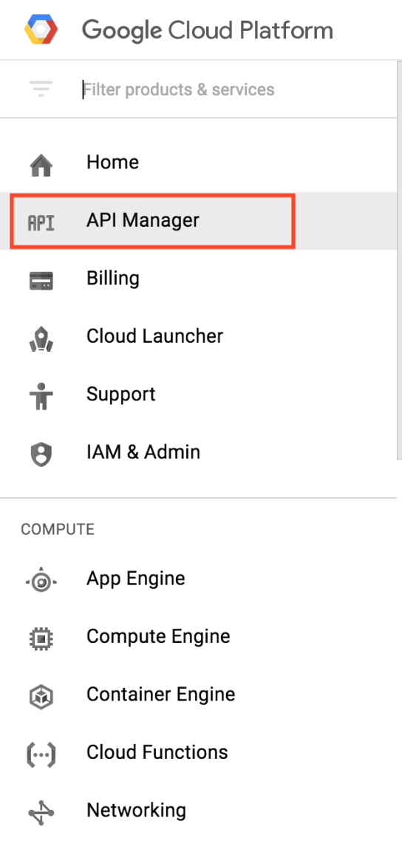
Task: Click the Google Cloud Platform hexagon logo
Action: click(41, 30)
